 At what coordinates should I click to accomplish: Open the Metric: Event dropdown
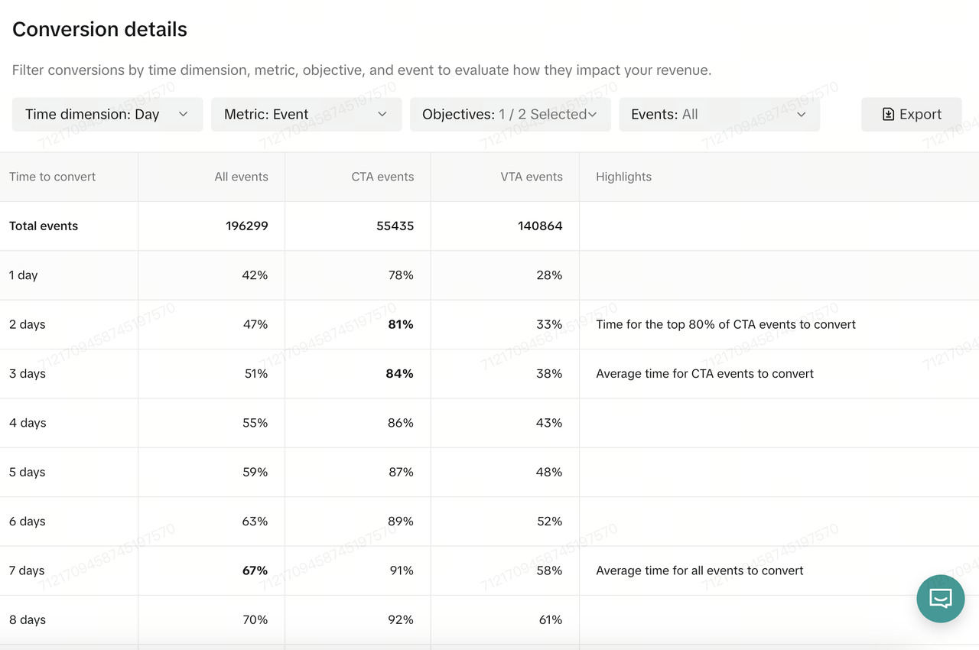[306, 115]
